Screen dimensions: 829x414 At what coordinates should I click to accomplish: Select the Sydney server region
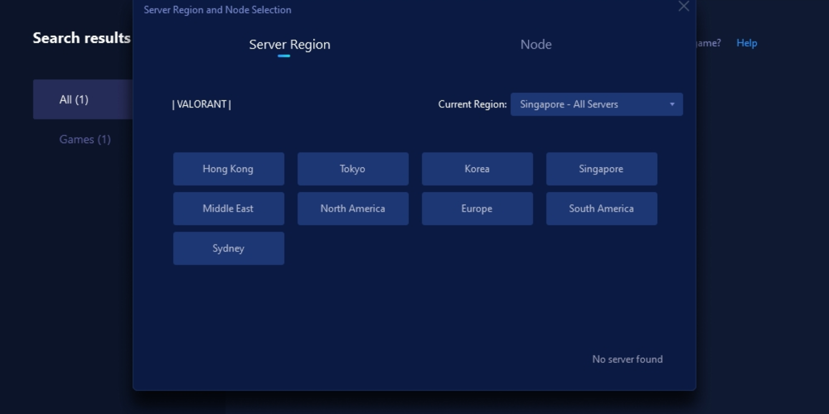pyautogui.click(x=228, y=248)
